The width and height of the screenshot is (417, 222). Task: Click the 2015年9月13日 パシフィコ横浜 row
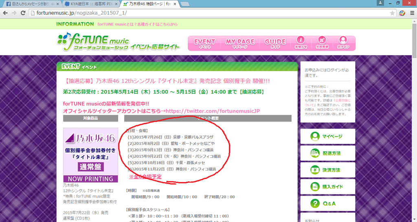171,150
